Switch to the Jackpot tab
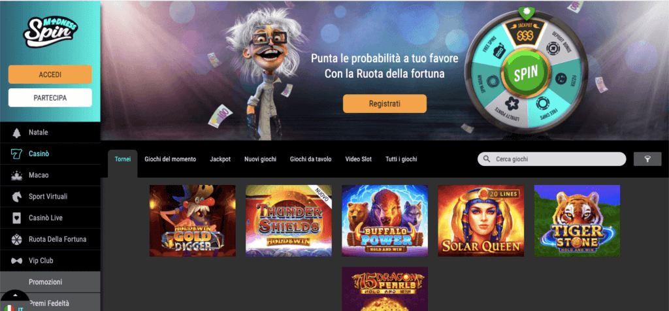Screen dimensions: 669x311 point(220,159)
